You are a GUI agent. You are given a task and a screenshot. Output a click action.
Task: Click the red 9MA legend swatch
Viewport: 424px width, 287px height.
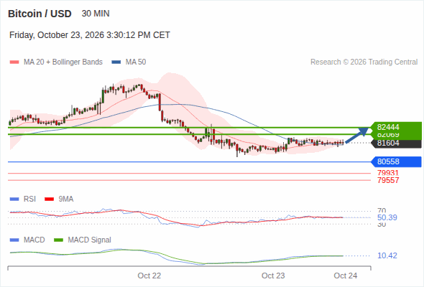(x=49, y=199)
